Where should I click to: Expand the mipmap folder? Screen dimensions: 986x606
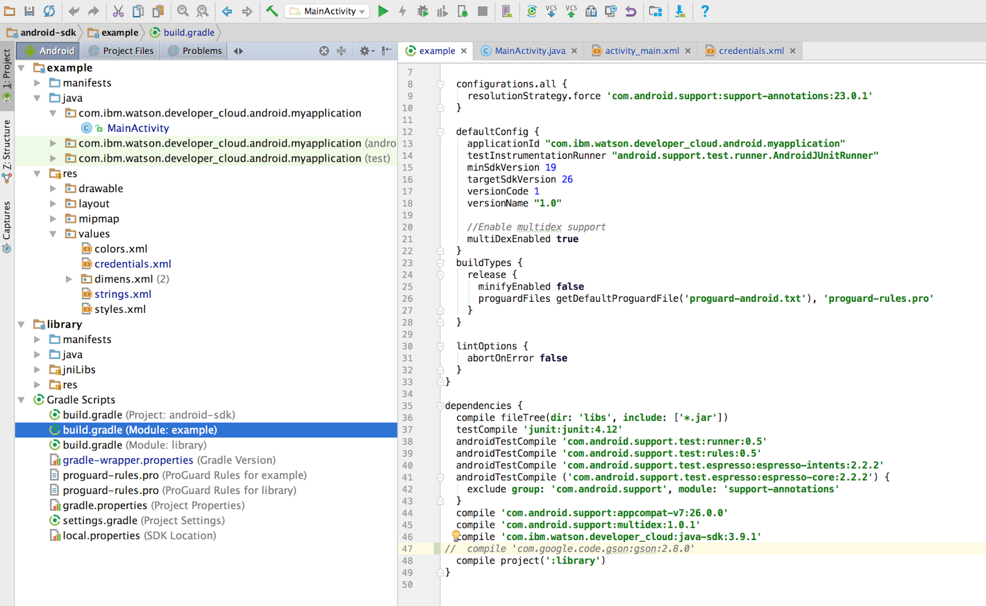53,219
